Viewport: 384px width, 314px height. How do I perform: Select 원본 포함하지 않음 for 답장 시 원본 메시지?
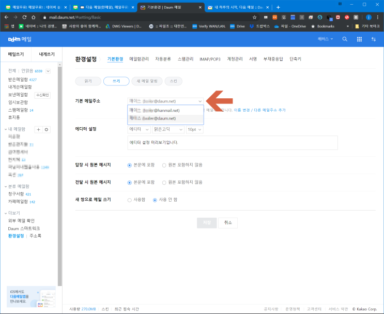tap(164, 165)
